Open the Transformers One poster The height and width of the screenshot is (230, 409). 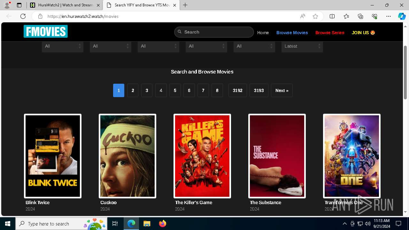coord(352,156)
